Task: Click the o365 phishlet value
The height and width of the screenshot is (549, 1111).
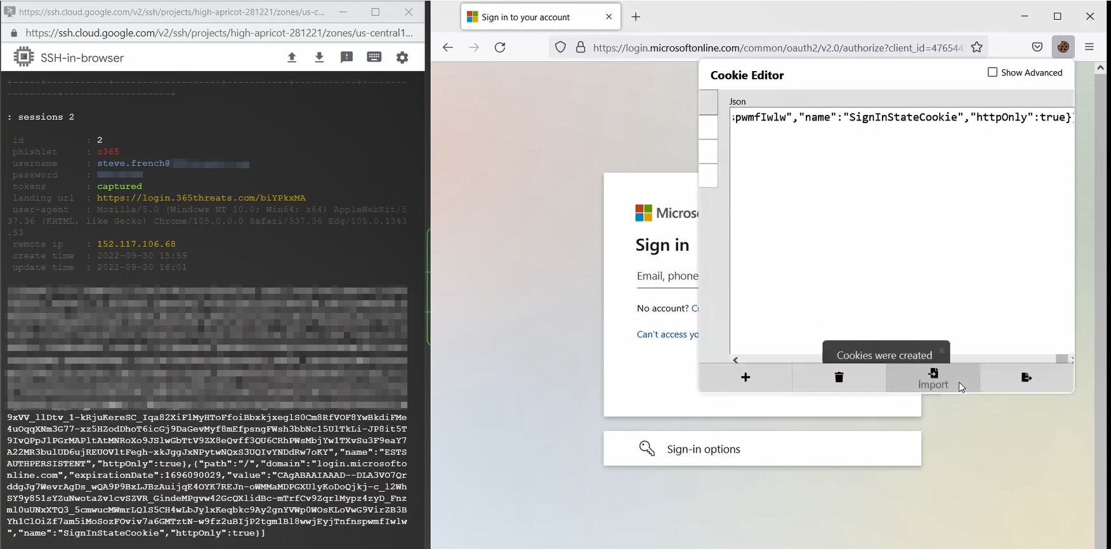Action: pos(108,152)
